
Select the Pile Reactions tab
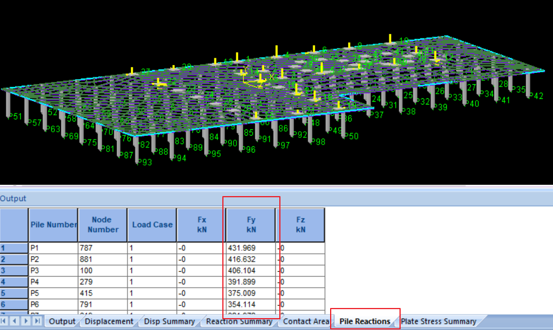[365, 322]
